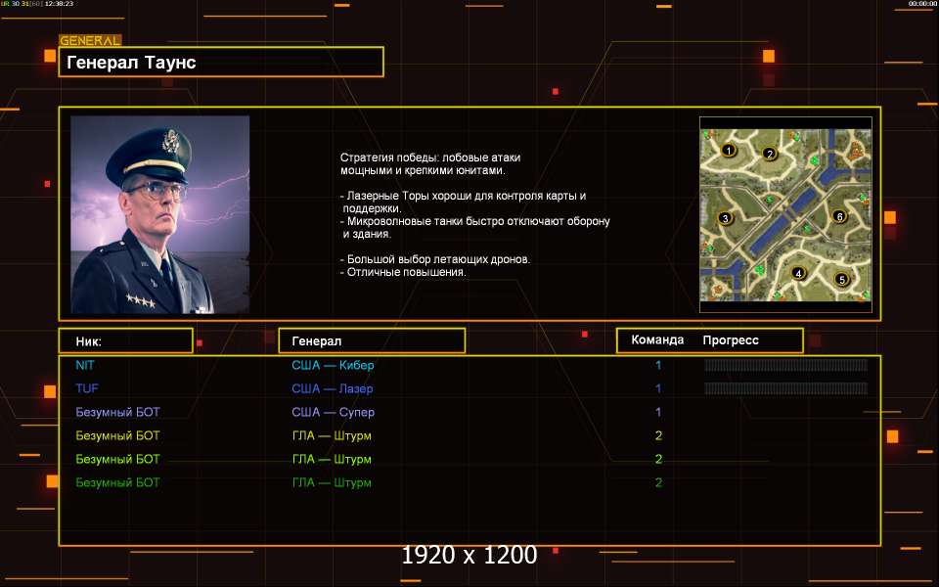Select player NIT in the list

(x=85, y=365)
